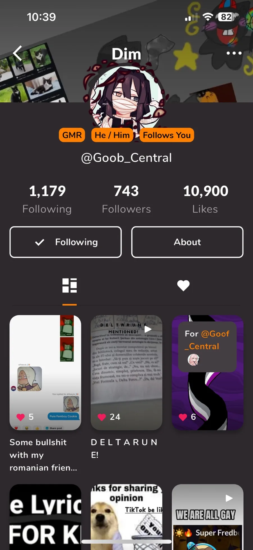The height and width of the screenshot is (550, 253).
Task: Toggle the Following button to unfollow
Action: (65, 242)
